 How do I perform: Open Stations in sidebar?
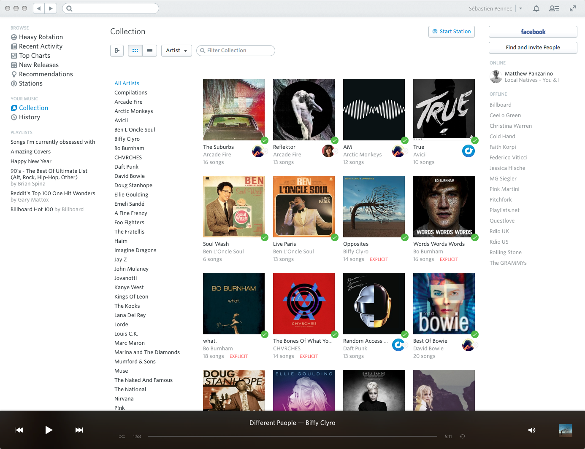27,83
